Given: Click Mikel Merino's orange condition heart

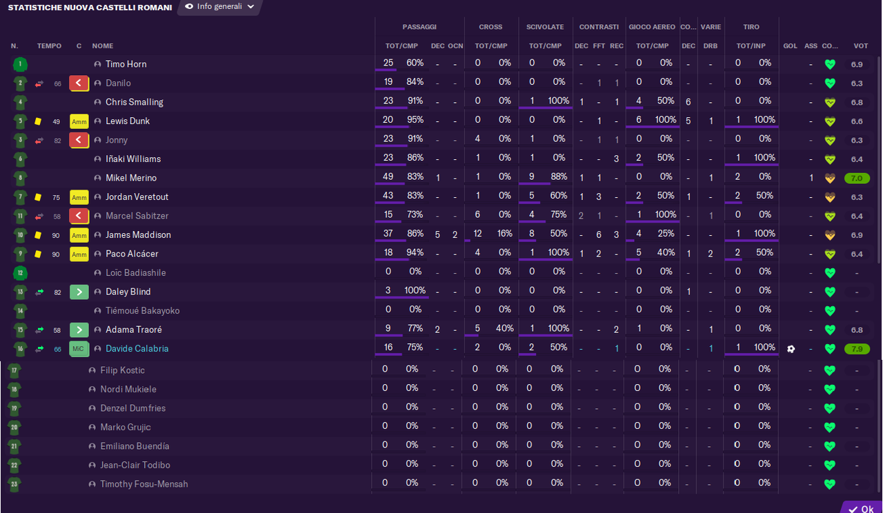Looking at the screenshot, I should tap(830, 179).
